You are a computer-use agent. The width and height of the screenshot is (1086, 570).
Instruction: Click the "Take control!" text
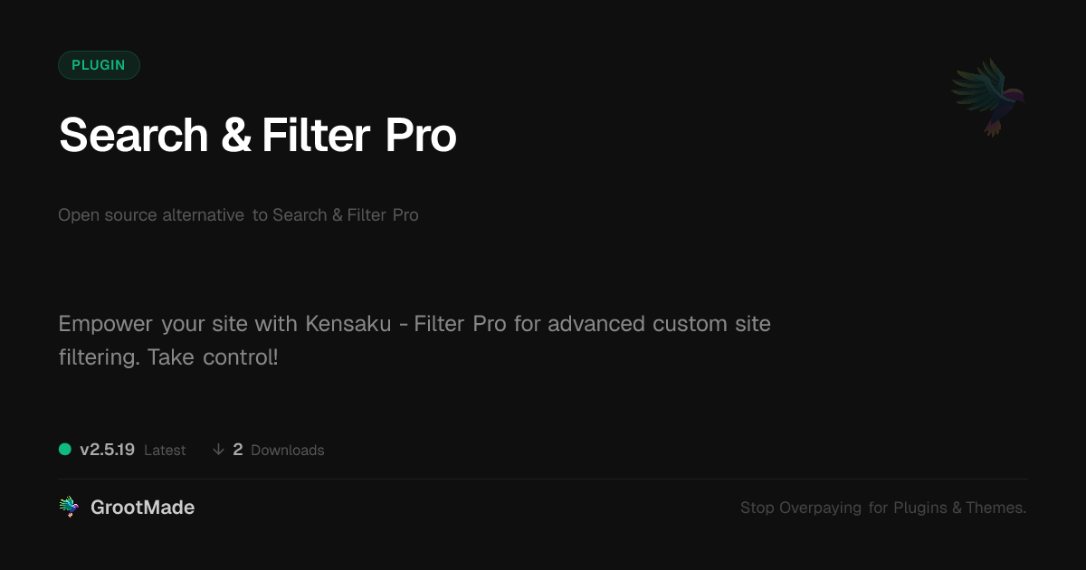(213, 357)
